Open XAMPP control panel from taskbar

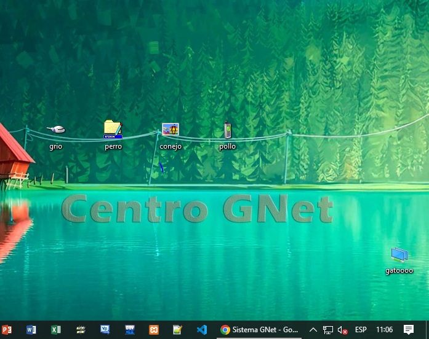tap(154, 330)
